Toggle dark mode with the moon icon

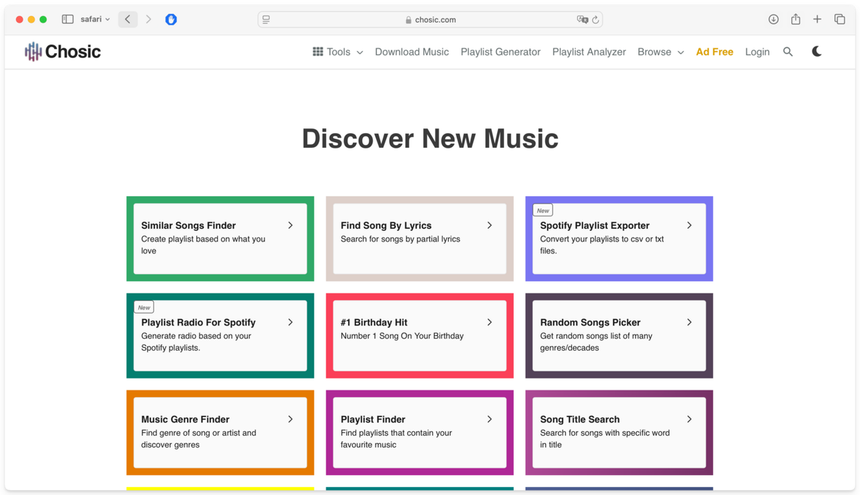817,52
